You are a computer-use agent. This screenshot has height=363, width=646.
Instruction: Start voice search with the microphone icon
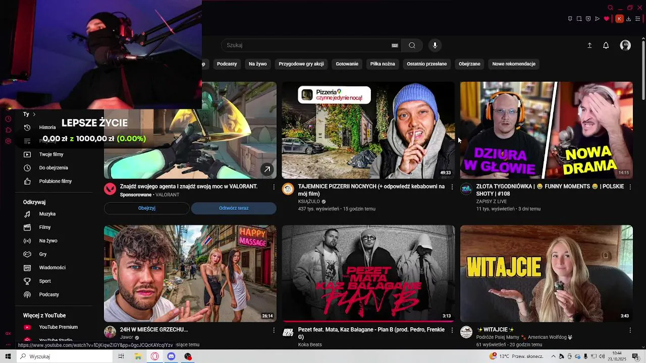pos(435,45)
